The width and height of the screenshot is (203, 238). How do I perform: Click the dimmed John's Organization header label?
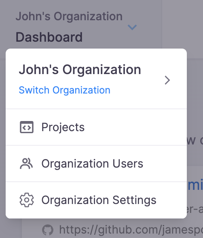click(69, 16)
